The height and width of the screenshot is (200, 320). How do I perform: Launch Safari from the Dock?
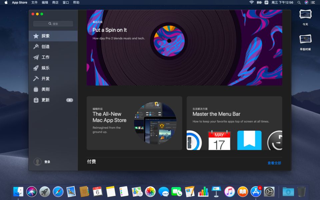(x=58, y=192)
